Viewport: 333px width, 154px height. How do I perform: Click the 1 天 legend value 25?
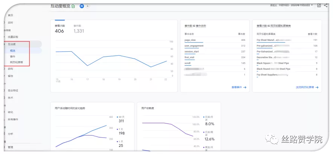click(121, 146)
